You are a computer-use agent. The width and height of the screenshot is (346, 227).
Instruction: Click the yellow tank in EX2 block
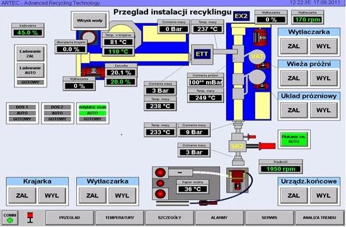[263, 106]
